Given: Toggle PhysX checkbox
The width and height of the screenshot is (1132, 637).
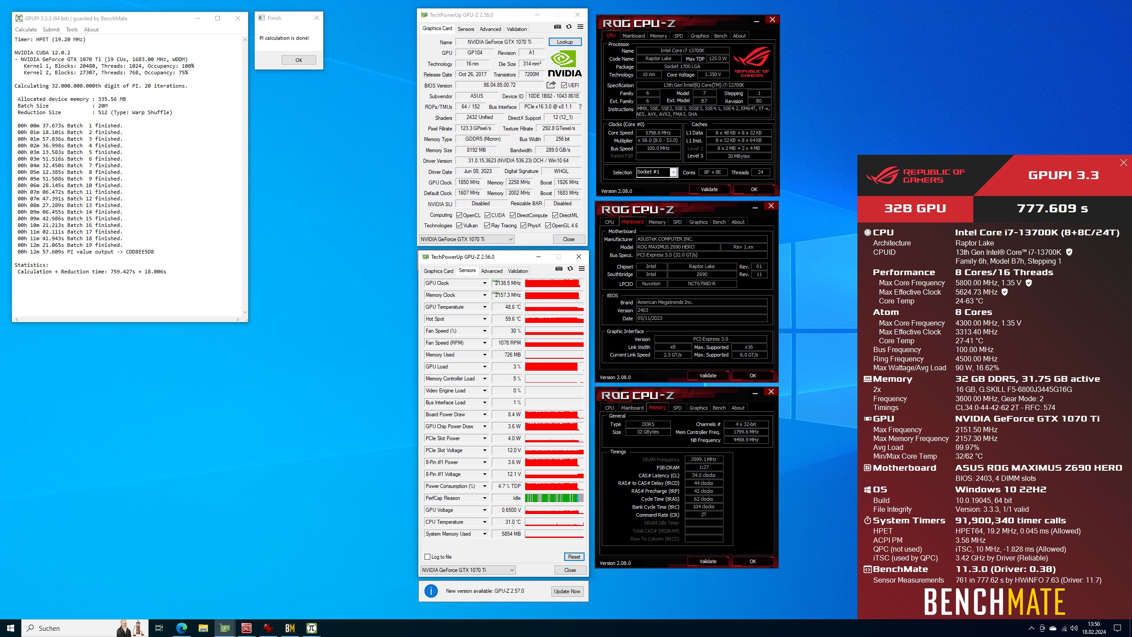Looking at the screenshot, I should 524,226.
